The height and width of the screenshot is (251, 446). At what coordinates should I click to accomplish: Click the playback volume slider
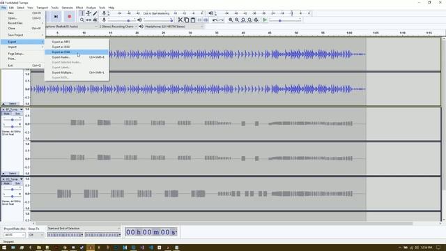[x=158, y=20]
